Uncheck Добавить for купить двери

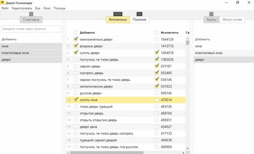(76, 52)
